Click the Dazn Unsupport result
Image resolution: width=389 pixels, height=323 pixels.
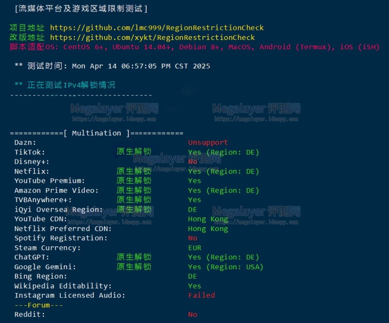[208, 142]
